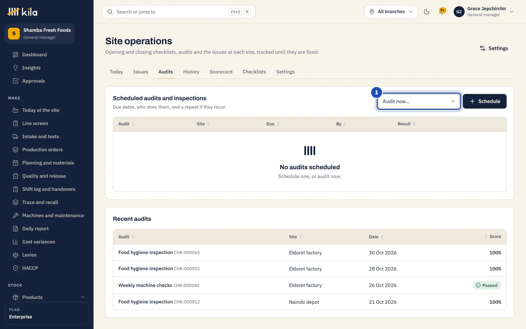Click the Production orders layers icon
526x329 pixels.
click(x=15, y=150)
